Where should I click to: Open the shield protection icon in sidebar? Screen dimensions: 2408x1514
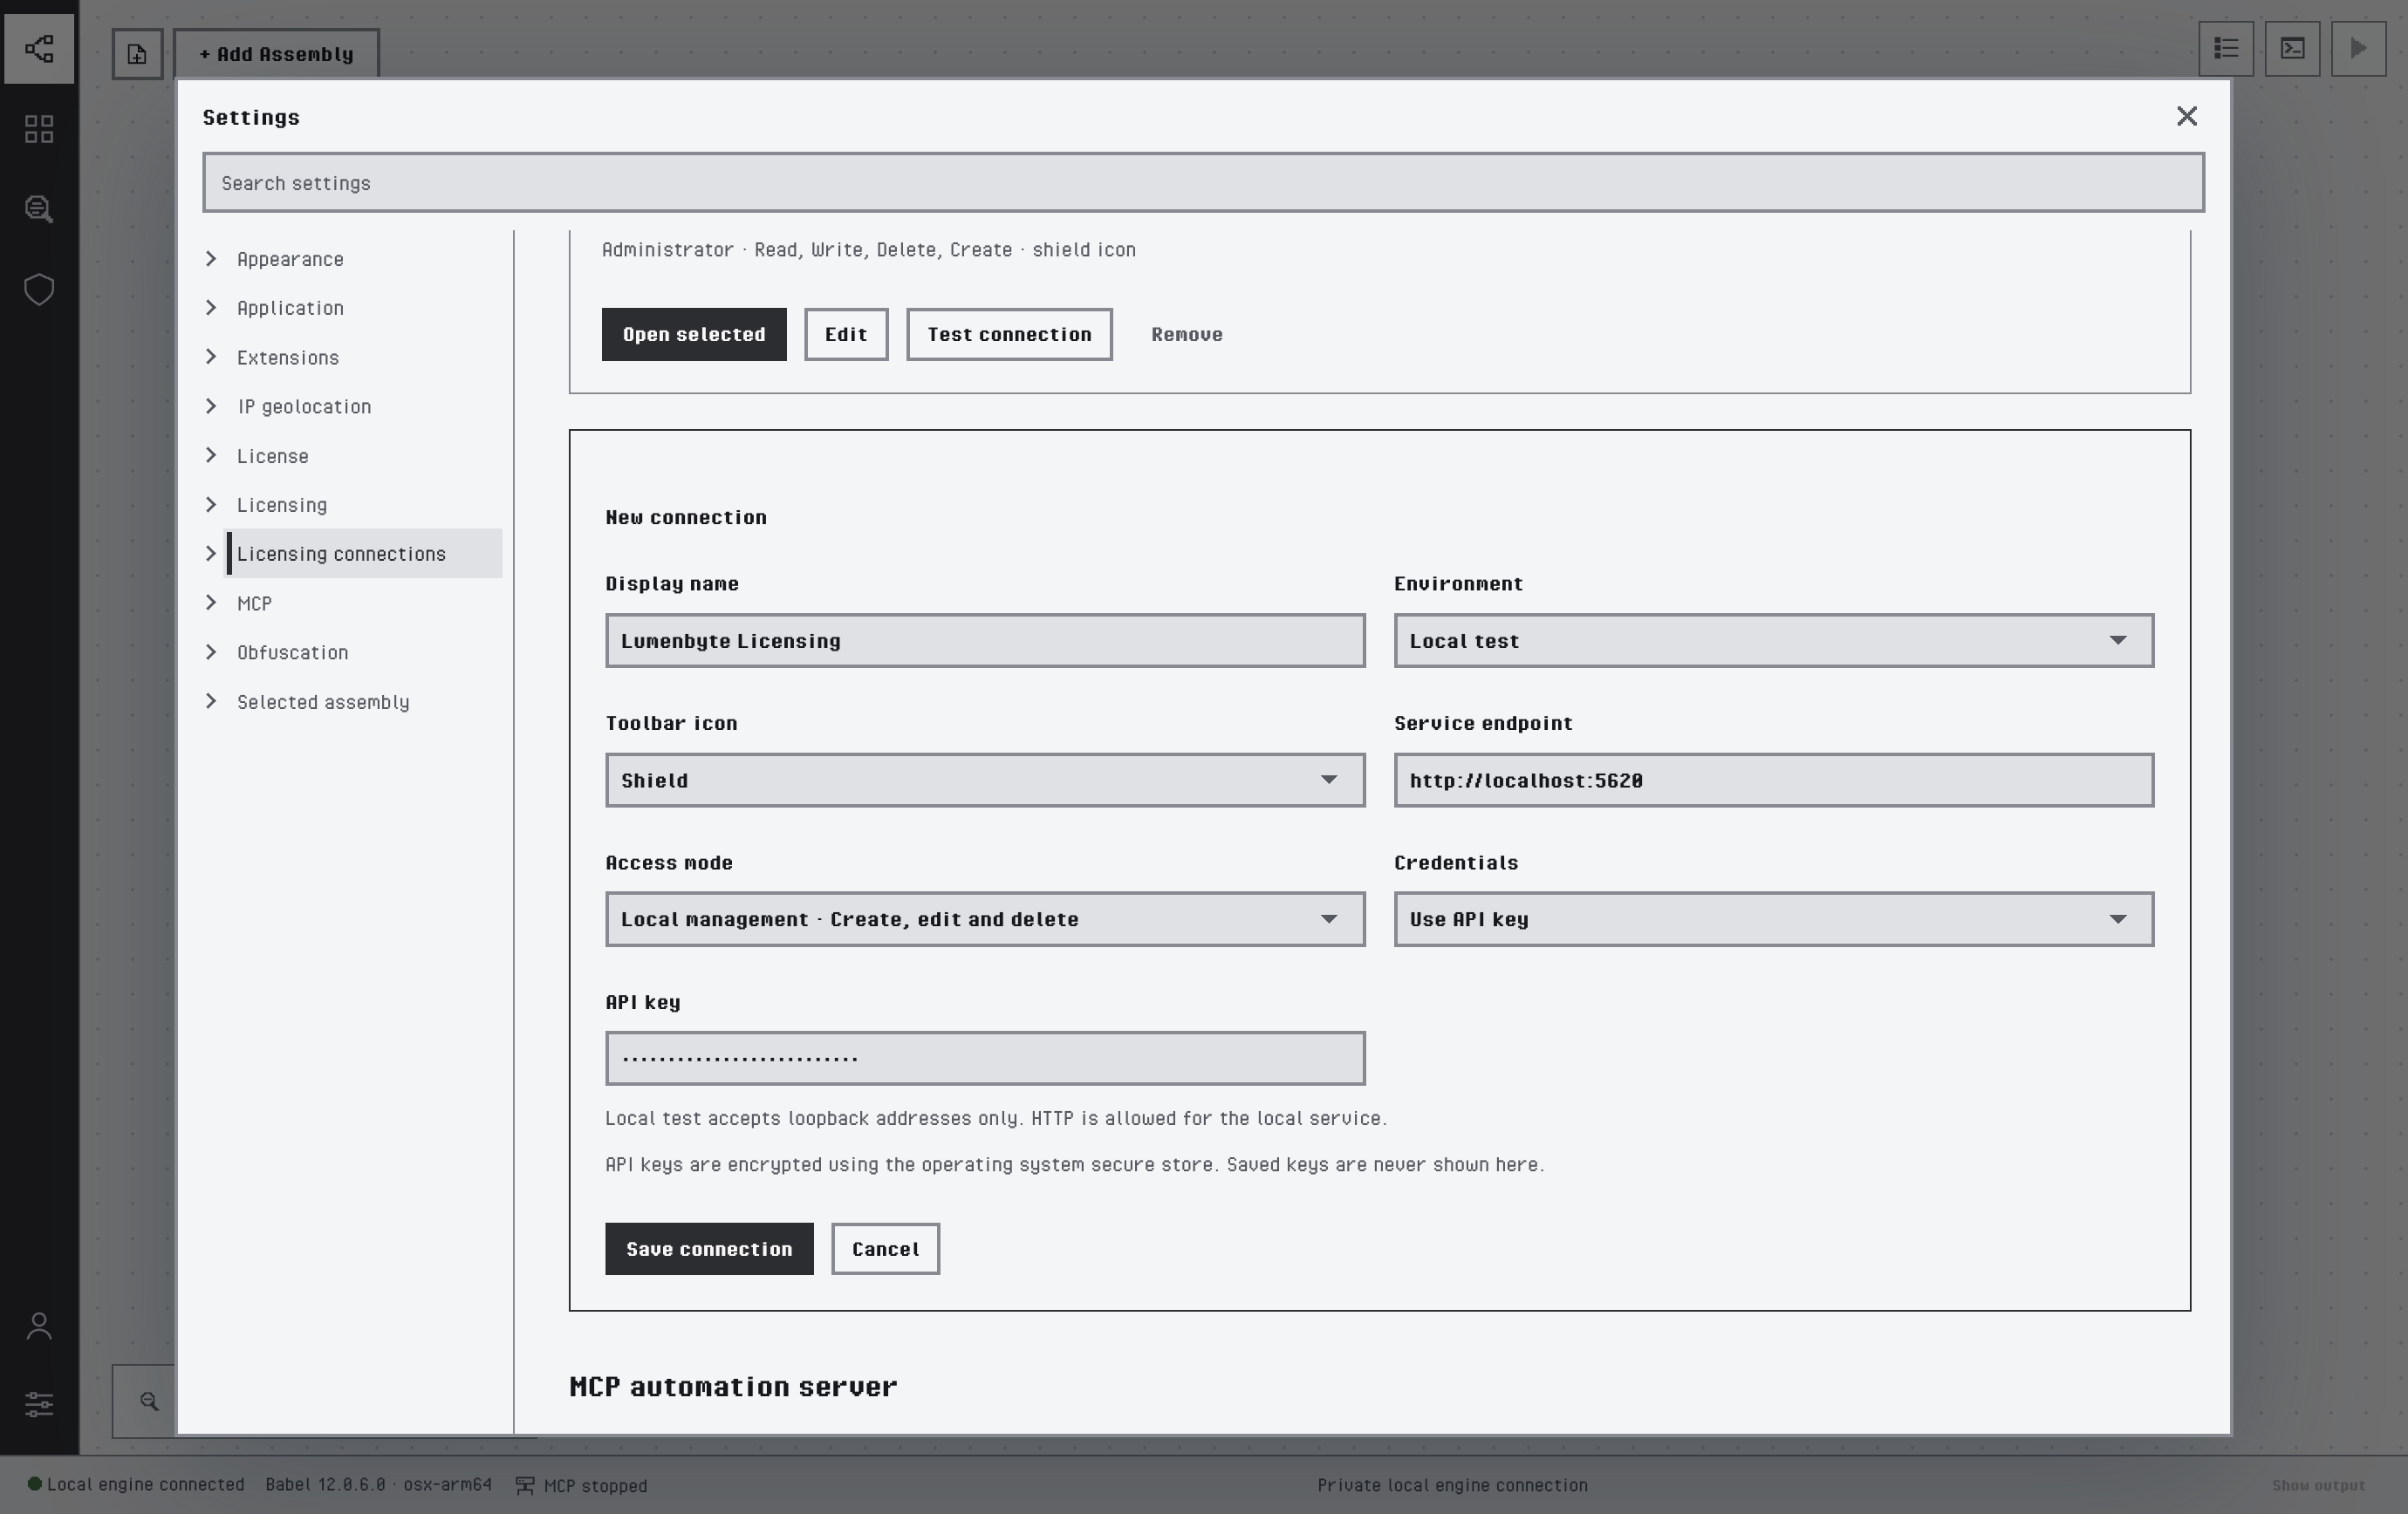coord(39,290)
